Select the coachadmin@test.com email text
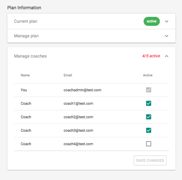182x180 pixels. 82,90
